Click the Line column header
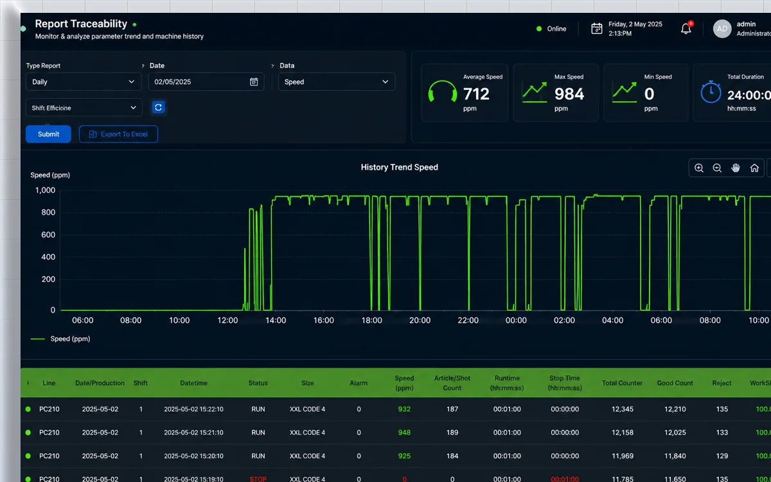The width and height of the screenshot is (771, 482). point(49,383)
